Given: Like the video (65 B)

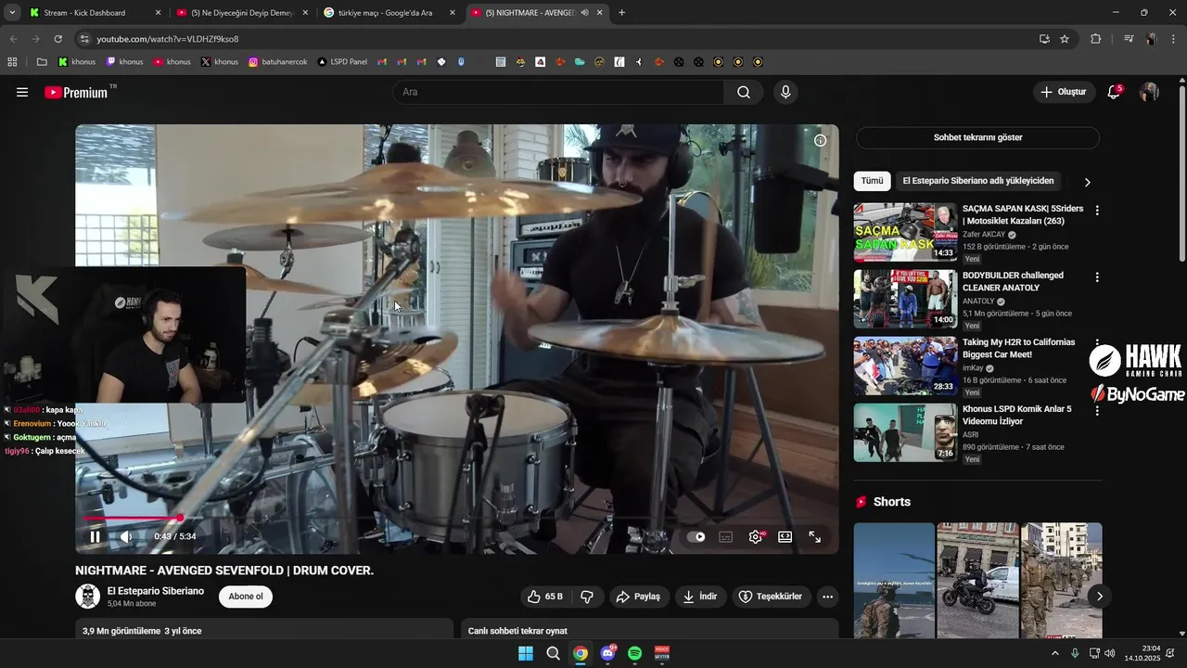Looking at the screenshot, I should tap(545, 597).
